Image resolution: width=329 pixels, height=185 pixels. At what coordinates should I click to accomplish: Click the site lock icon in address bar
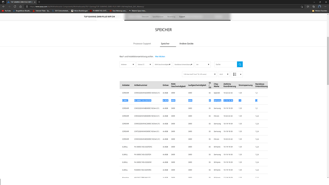(27, 6)
